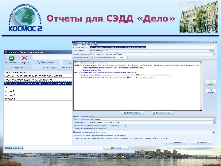Open the Тип системы объекта dropdown

214,54
